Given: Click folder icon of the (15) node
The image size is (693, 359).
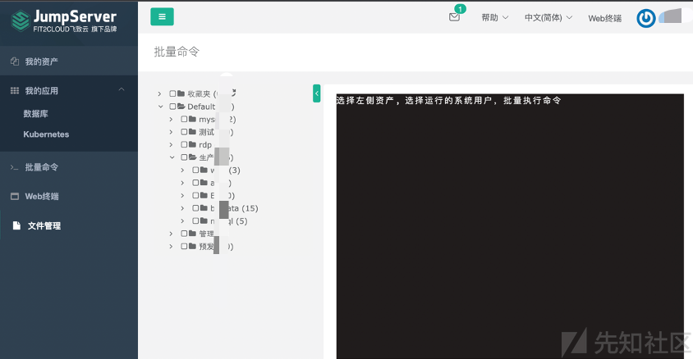Looking at the screenshot, I should pos(204,207).
